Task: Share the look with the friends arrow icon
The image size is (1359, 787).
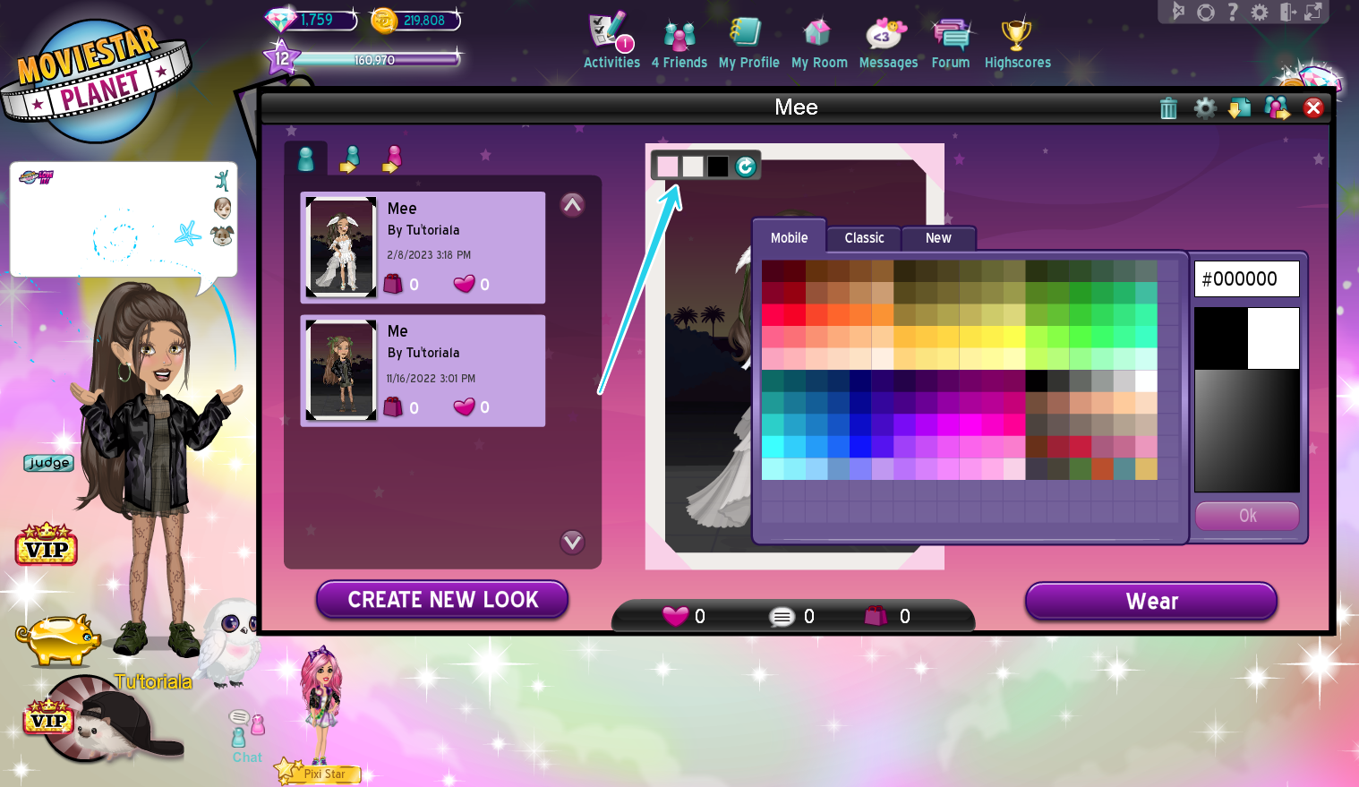Action: 1277,107
